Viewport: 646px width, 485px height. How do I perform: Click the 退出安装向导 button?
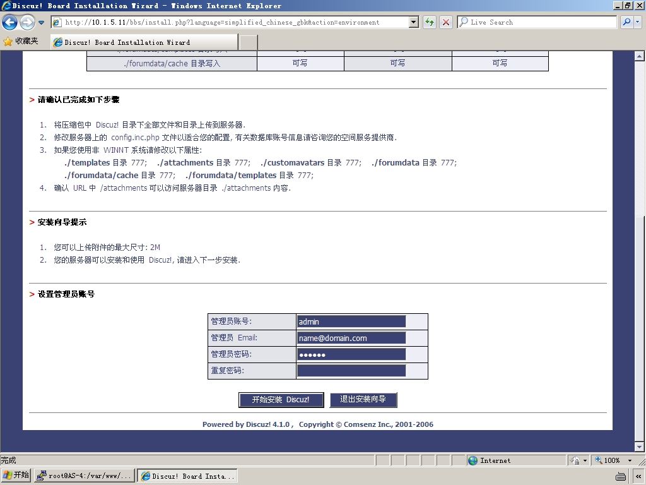point(363,400)
